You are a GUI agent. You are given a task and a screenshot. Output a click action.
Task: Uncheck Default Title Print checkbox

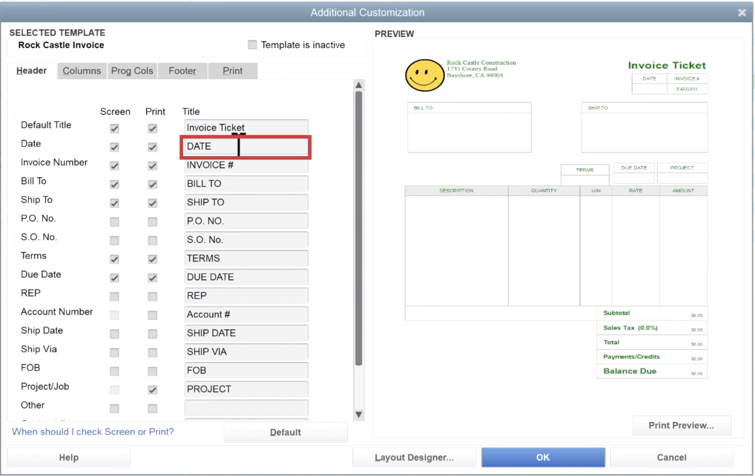pyautogui.click(x=153, y=128)
